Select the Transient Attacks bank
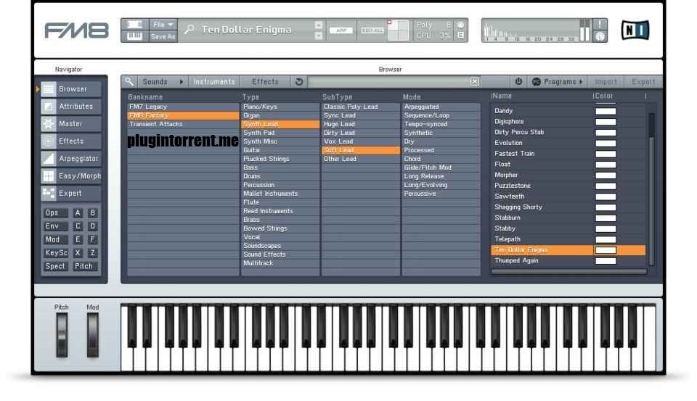 click(183, 124)
